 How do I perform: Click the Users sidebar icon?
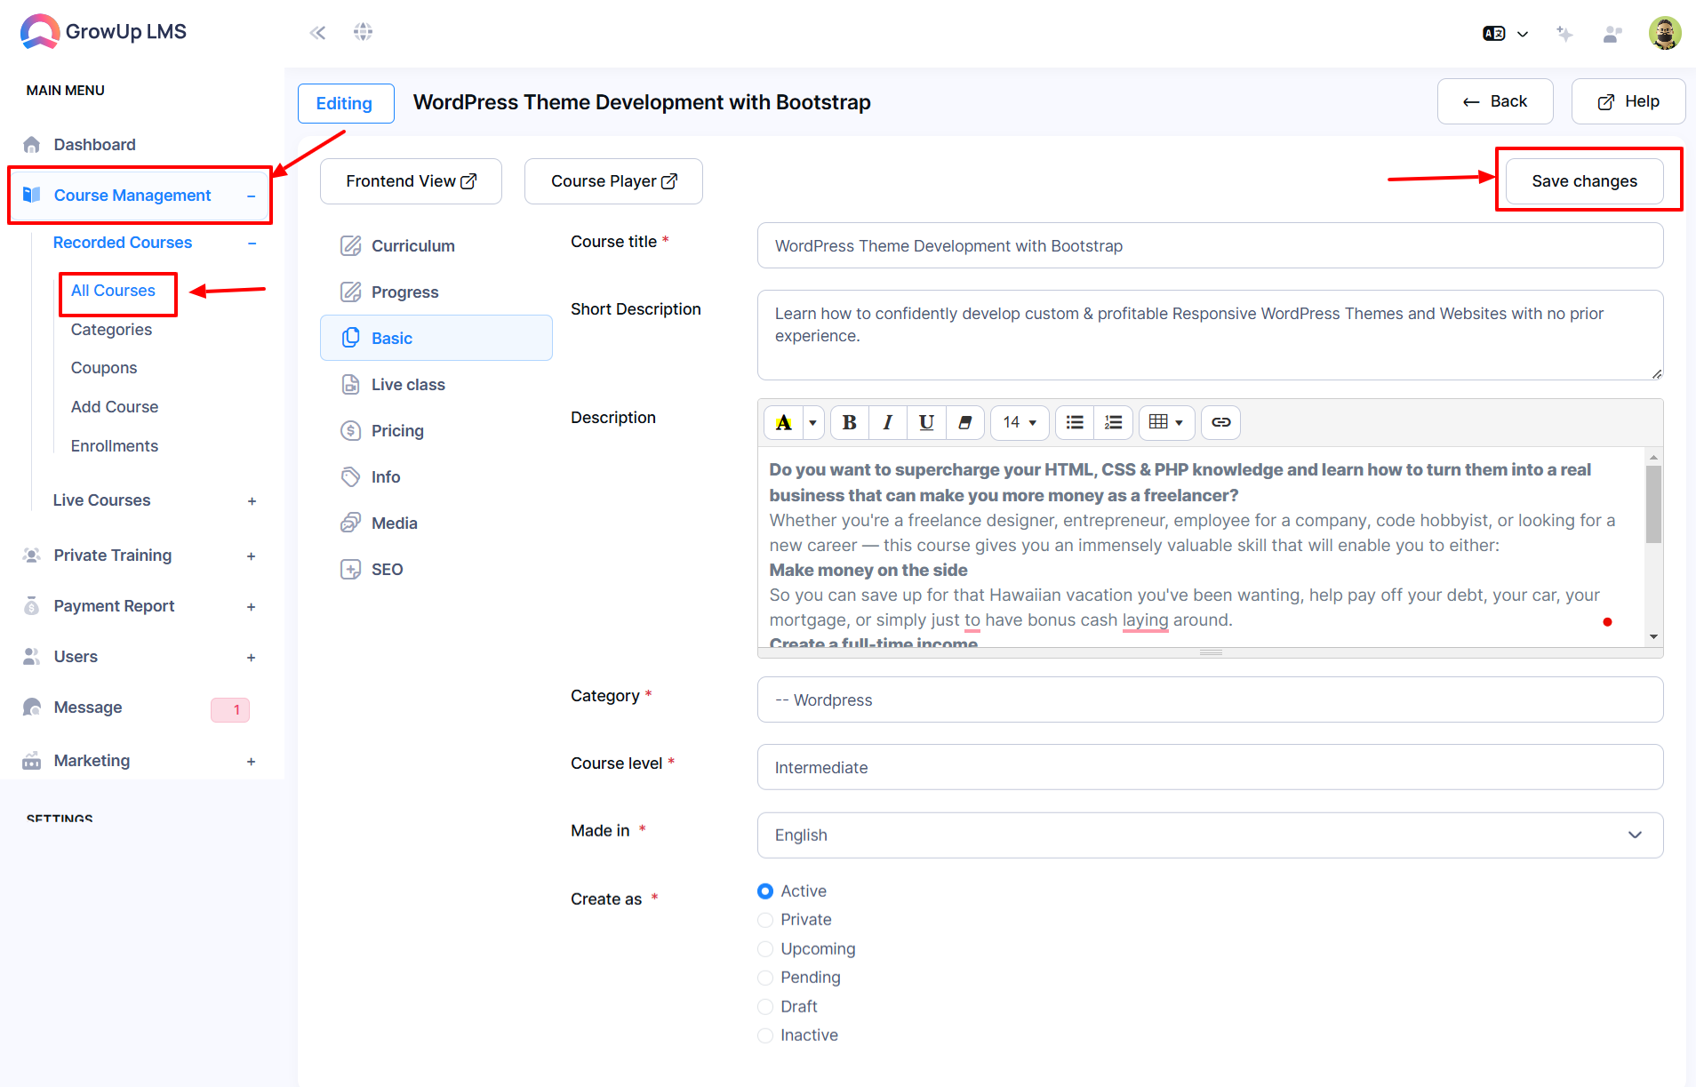(x=32, y=657)
